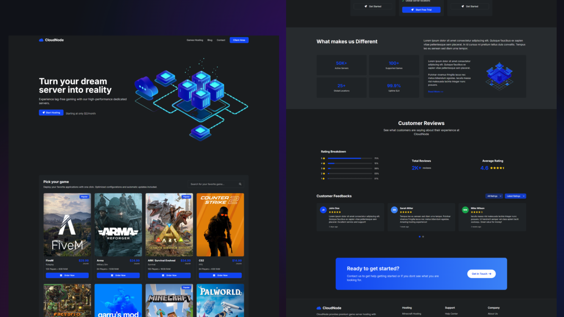Click the Palworld cover image
The height and width of the screenshot is (317, 564).
tap(220, 301)
